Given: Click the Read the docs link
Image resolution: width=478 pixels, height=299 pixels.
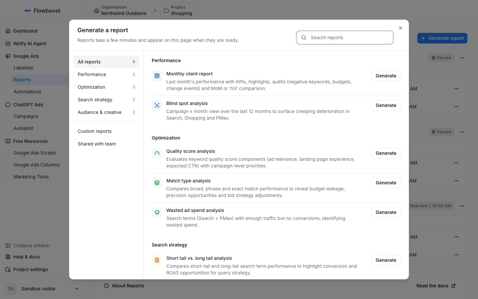Looking at the screenshot, I should [436, 286].
